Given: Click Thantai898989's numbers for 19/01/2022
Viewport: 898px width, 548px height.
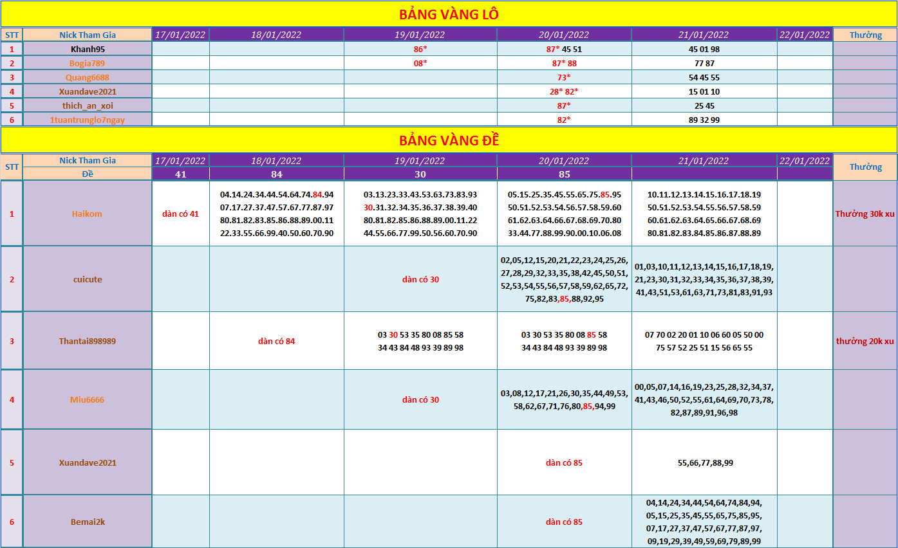Looking at the screenshot, I should (420, 341).
